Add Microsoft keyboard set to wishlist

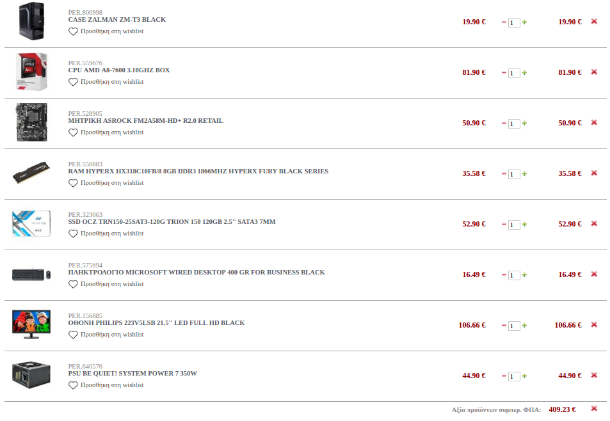(106, 284)
